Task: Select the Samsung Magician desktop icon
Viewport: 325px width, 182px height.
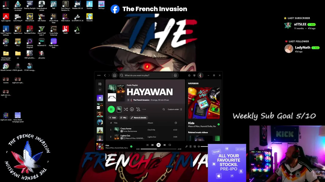Action: pos(30,43)
